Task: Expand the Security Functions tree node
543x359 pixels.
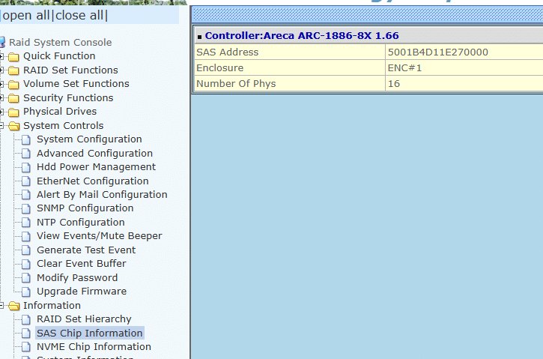Action: coord(3,98)
